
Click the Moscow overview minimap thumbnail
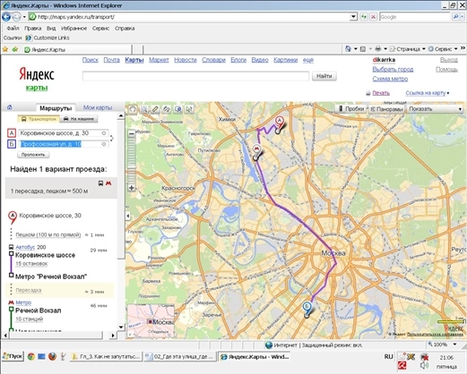coord(151,320)
